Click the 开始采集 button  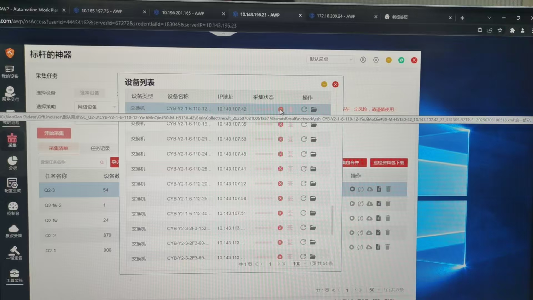tap(54, 133)
